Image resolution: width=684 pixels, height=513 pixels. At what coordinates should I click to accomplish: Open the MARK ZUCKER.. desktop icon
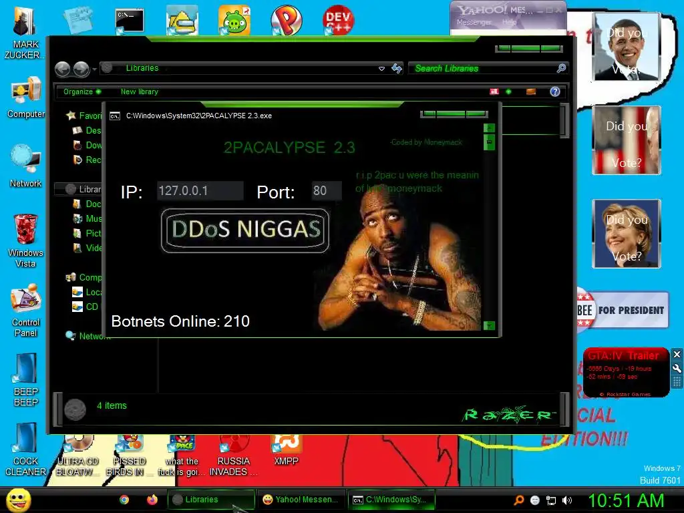click(25, 33)
